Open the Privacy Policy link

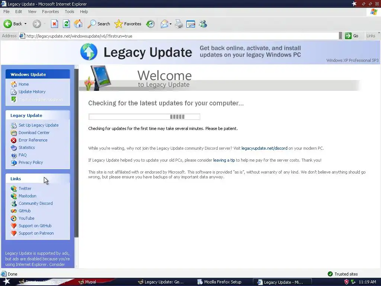coord(31,162)
